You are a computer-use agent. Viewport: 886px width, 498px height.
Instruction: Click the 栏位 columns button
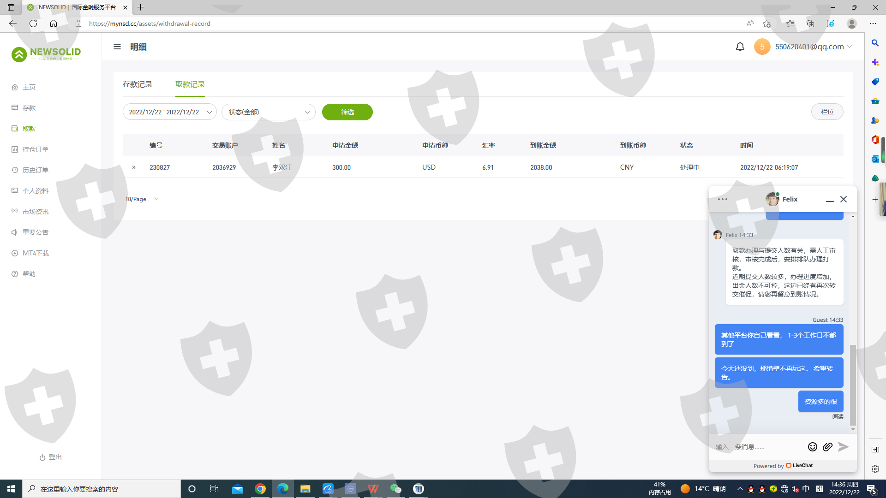tap(827, 112)
